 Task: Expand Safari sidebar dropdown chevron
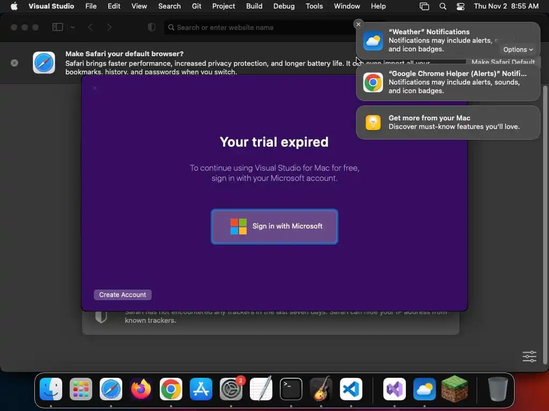point(73,27)
